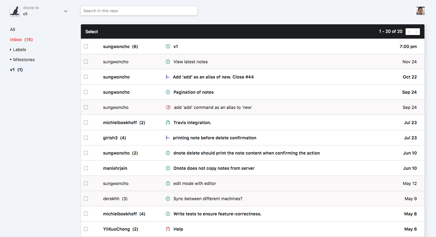Click the closed icon beside 'add add command' row

tap(168, 107)
